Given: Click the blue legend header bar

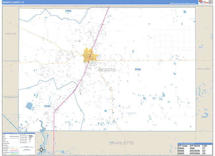Looking at the screenshot, I should pyautogui.click(x=19, y=133).
